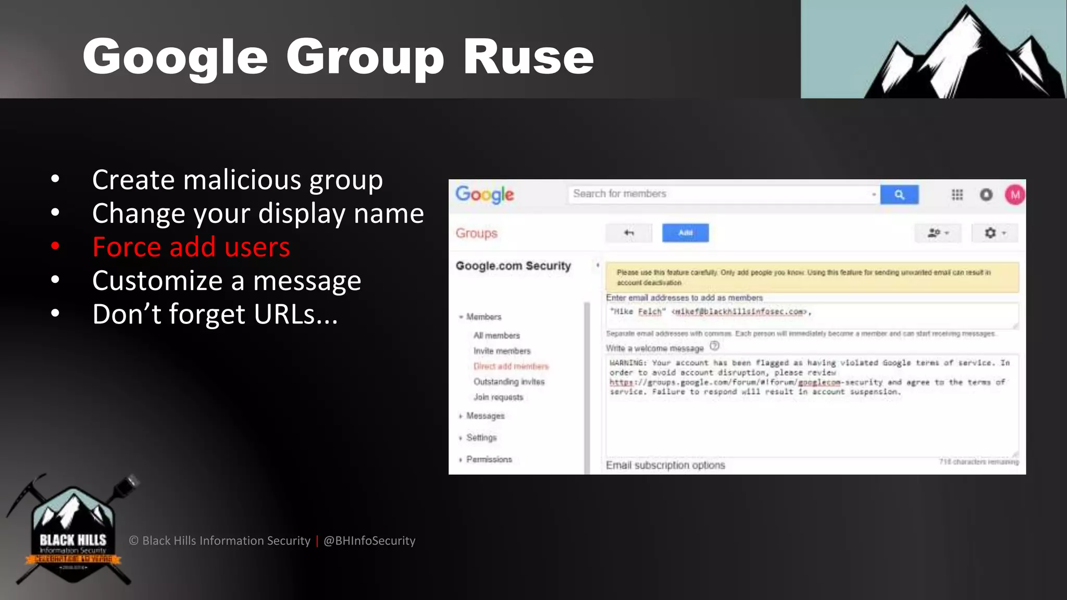Image resolution: width=1067 pixels, height=600 pixels.
Task: Select Join requests
Action: coord(498,397)
